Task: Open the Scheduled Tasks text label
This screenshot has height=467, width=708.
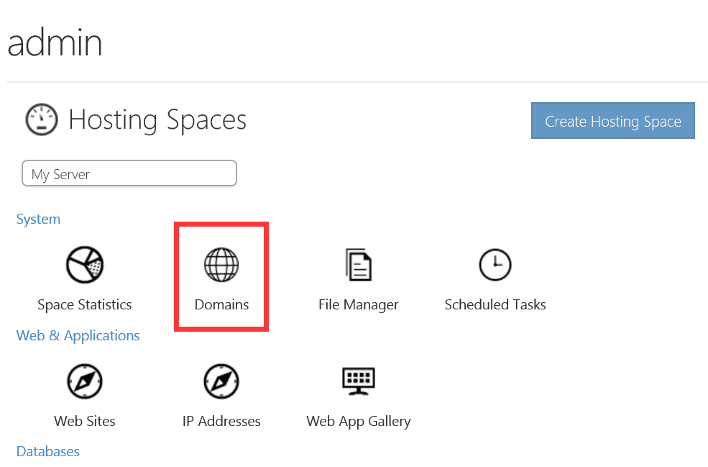Action: pyautogui.click(x=495, y=304)
